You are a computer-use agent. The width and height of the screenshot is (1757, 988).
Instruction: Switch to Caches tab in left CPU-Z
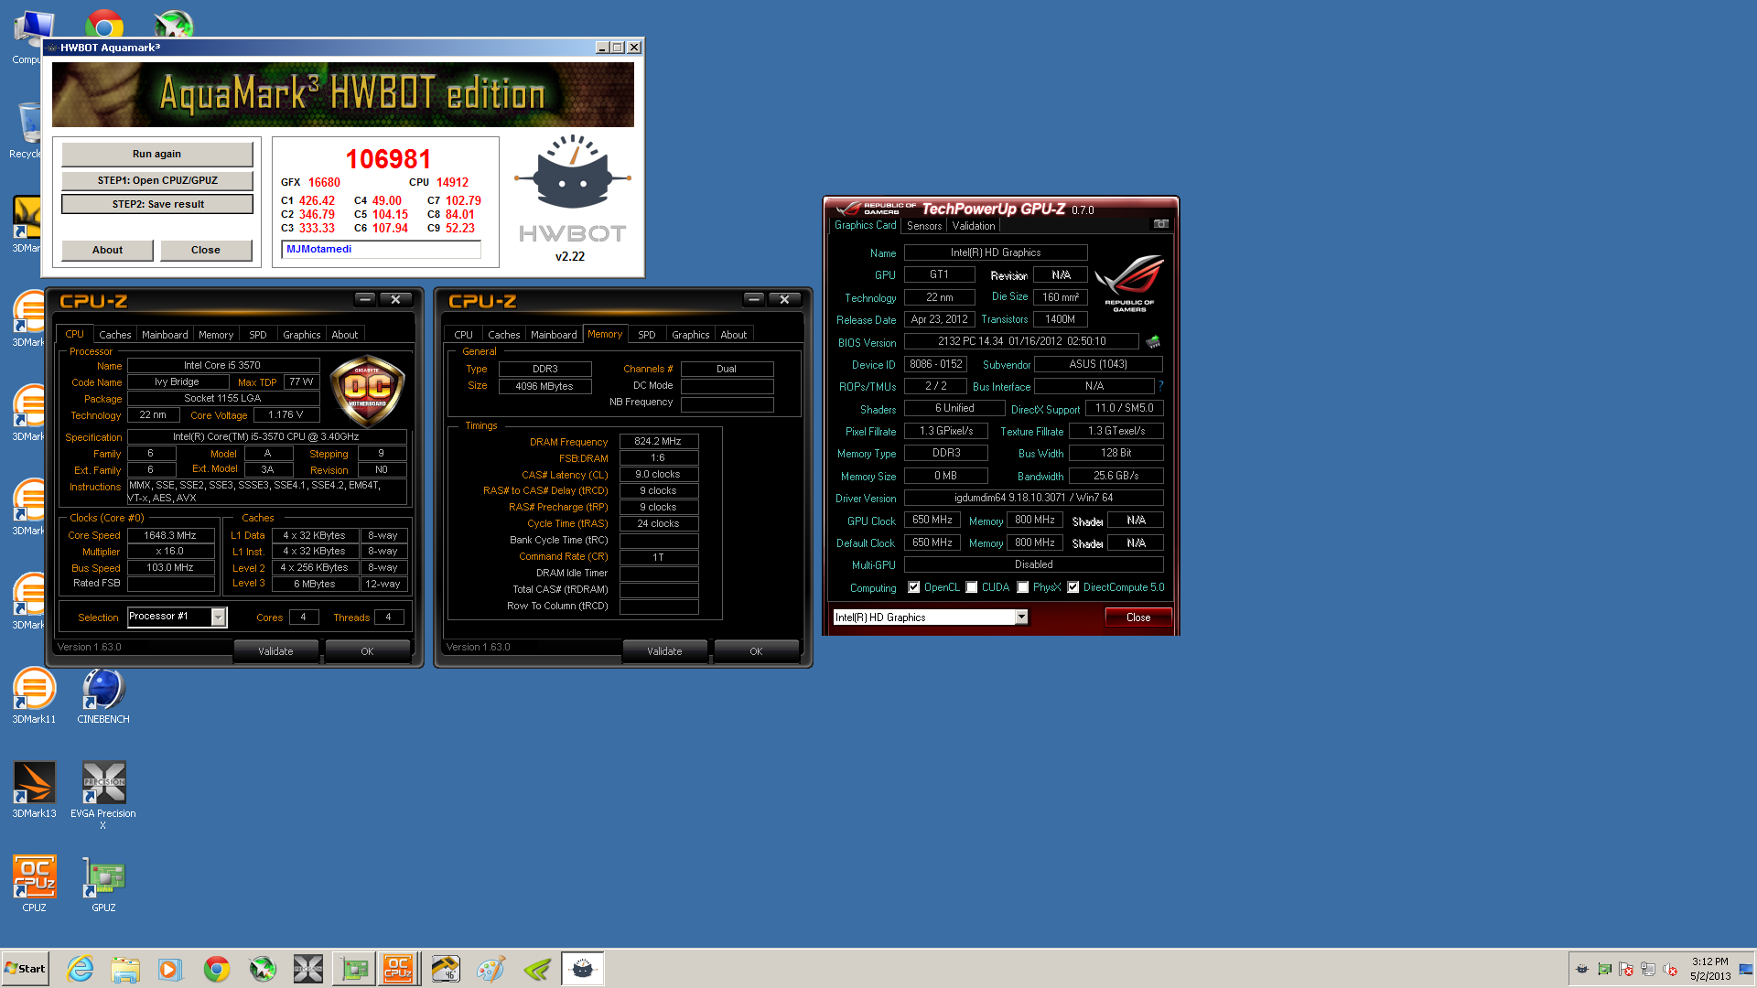coord(115,335)
